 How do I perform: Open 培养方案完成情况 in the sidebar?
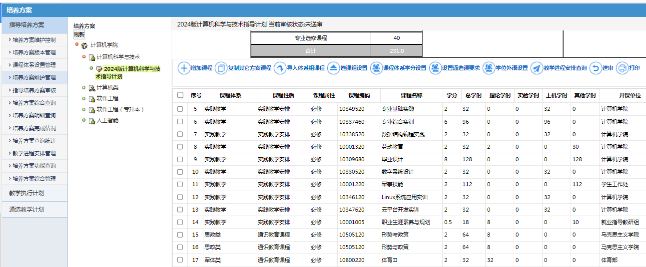[34, 128]
